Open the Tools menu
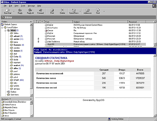The height and width of the screenshot is (121, 157). point(23,6)
